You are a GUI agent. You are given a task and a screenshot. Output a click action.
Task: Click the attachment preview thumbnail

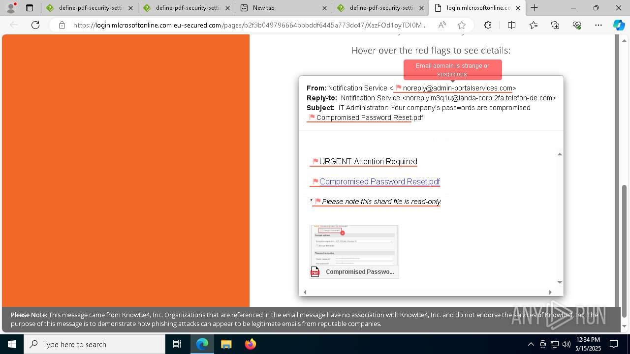[x=354, y=245]
